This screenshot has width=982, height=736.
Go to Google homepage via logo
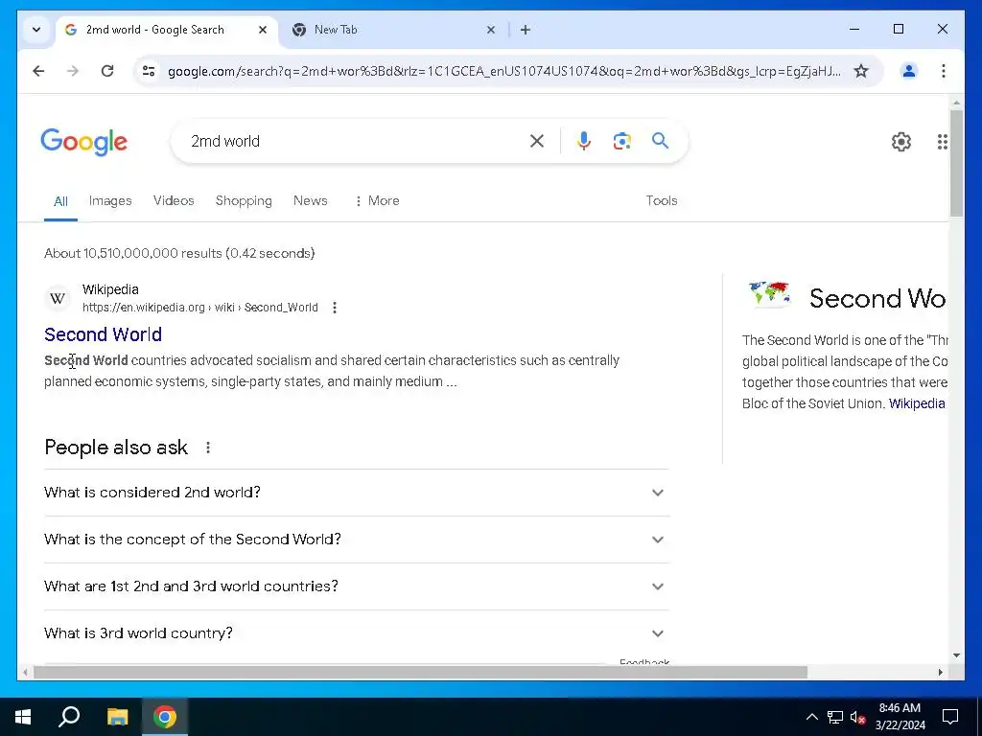point(84,142)
